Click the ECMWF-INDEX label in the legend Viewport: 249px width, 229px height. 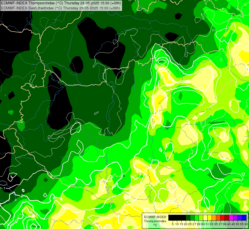coord(155,217)
